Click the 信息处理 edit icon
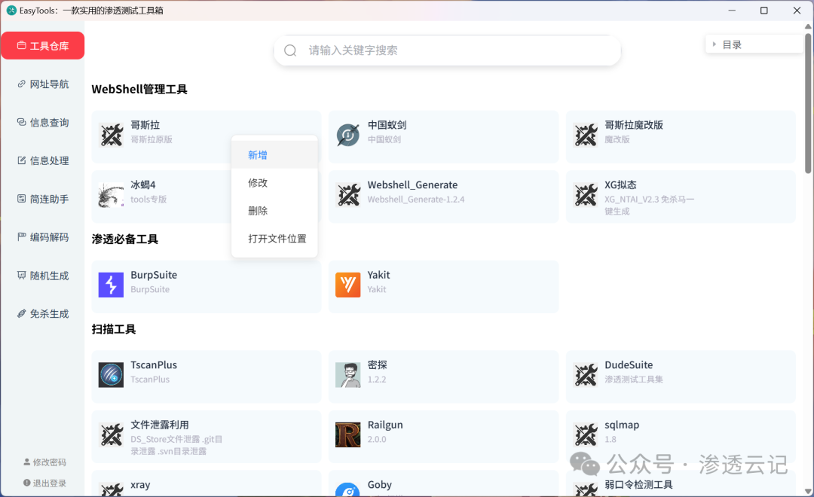 pos(21,160)
